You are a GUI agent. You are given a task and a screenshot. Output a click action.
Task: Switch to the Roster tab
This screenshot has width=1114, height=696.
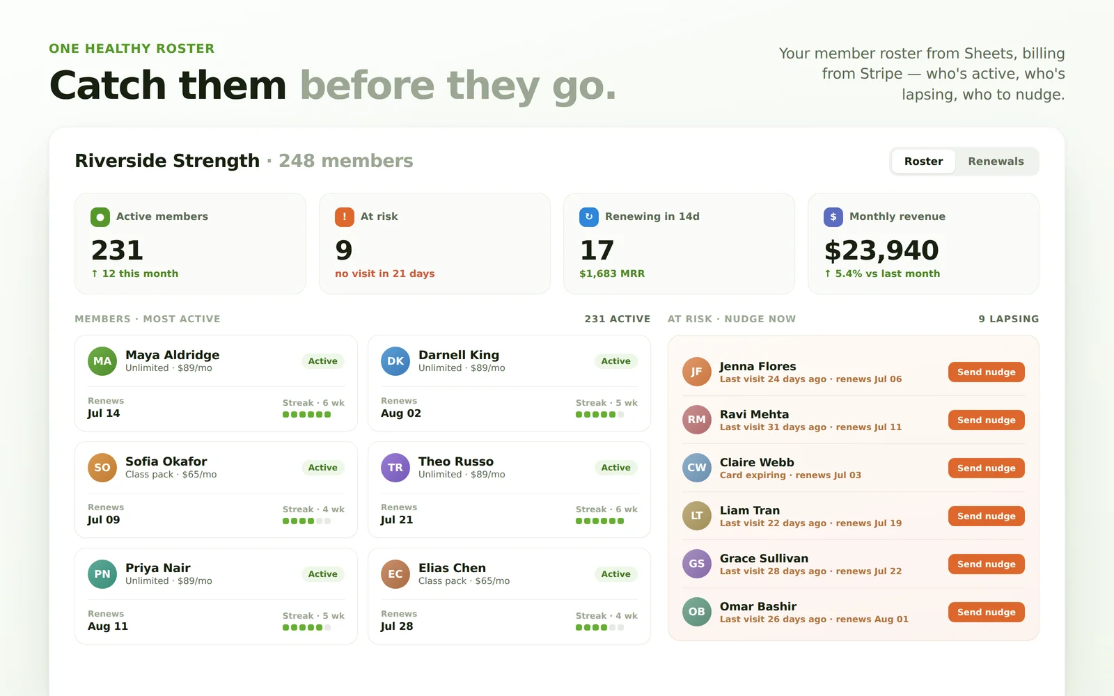[x=923, y=161]
